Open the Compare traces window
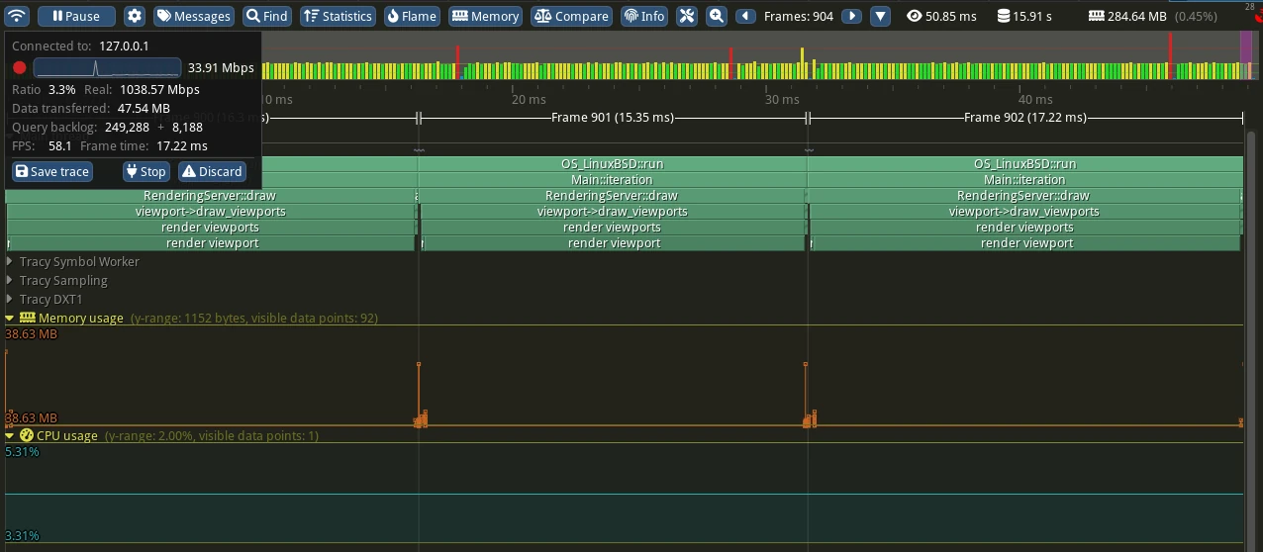 [x=572, y=16]
